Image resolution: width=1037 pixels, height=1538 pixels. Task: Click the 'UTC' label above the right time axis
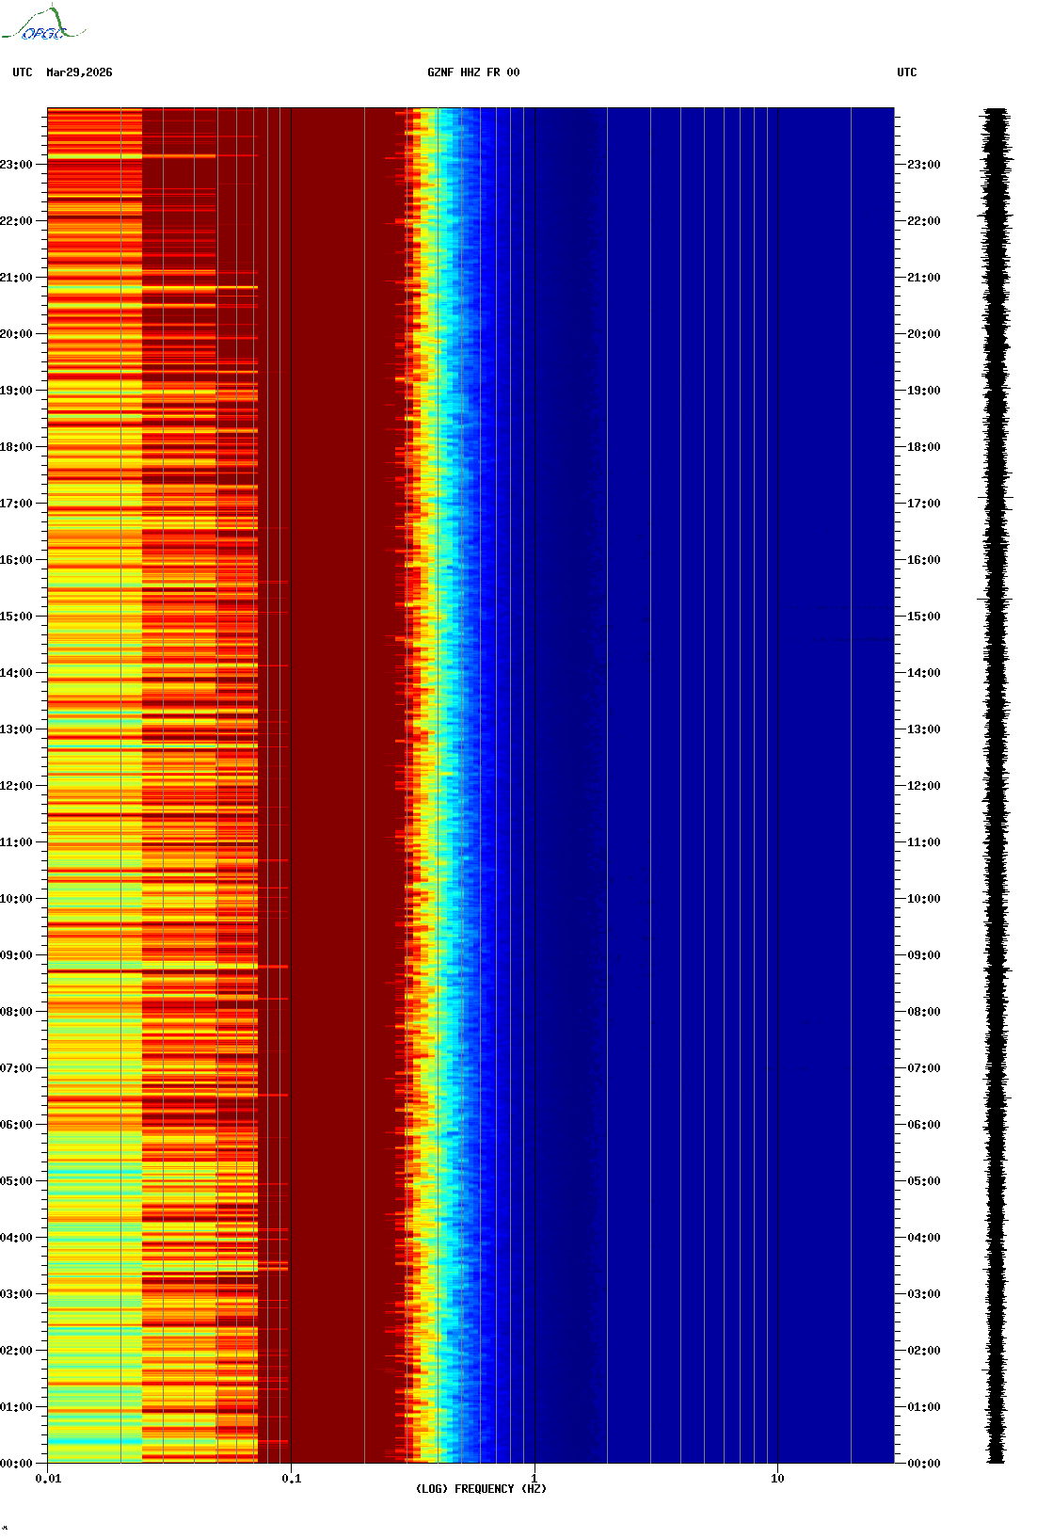[x=907, y=72]
